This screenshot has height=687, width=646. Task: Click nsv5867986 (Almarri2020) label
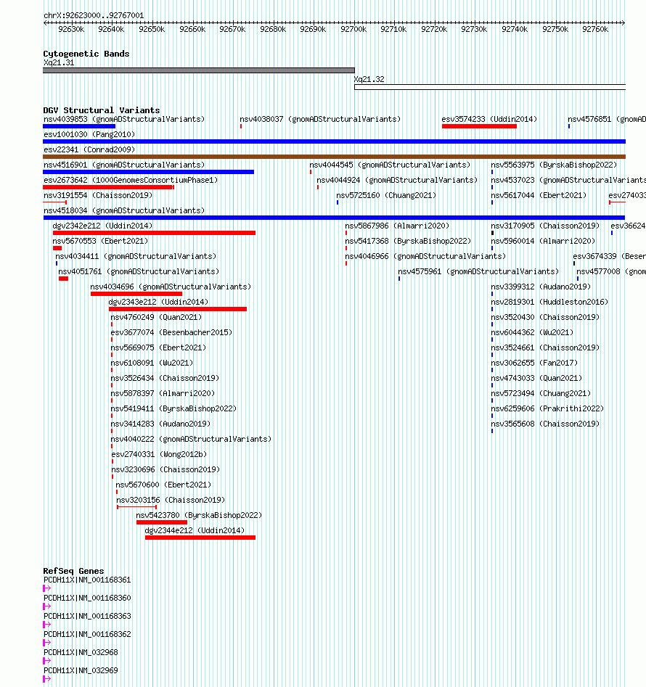pyautogui.click(x=397, y=226)
